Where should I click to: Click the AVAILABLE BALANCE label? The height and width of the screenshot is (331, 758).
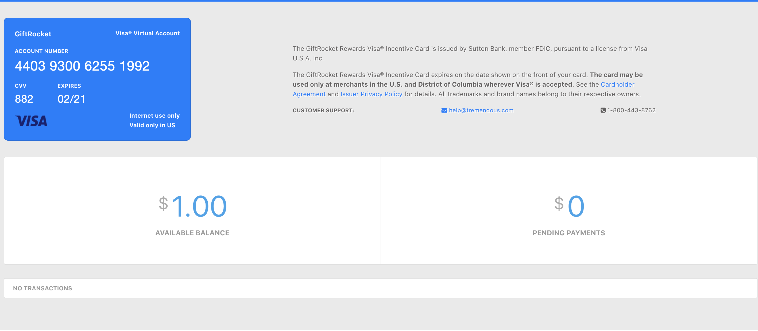coord(192,233)
